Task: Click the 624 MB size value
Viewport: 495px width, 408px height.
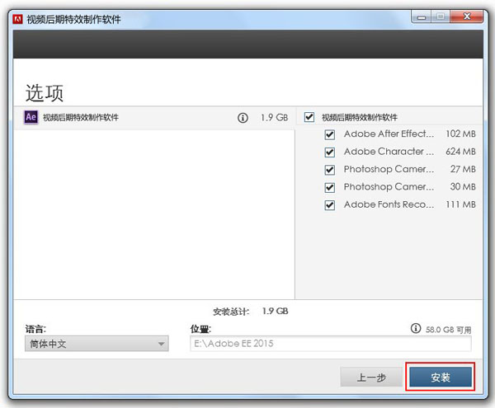Action: (460, 152)
